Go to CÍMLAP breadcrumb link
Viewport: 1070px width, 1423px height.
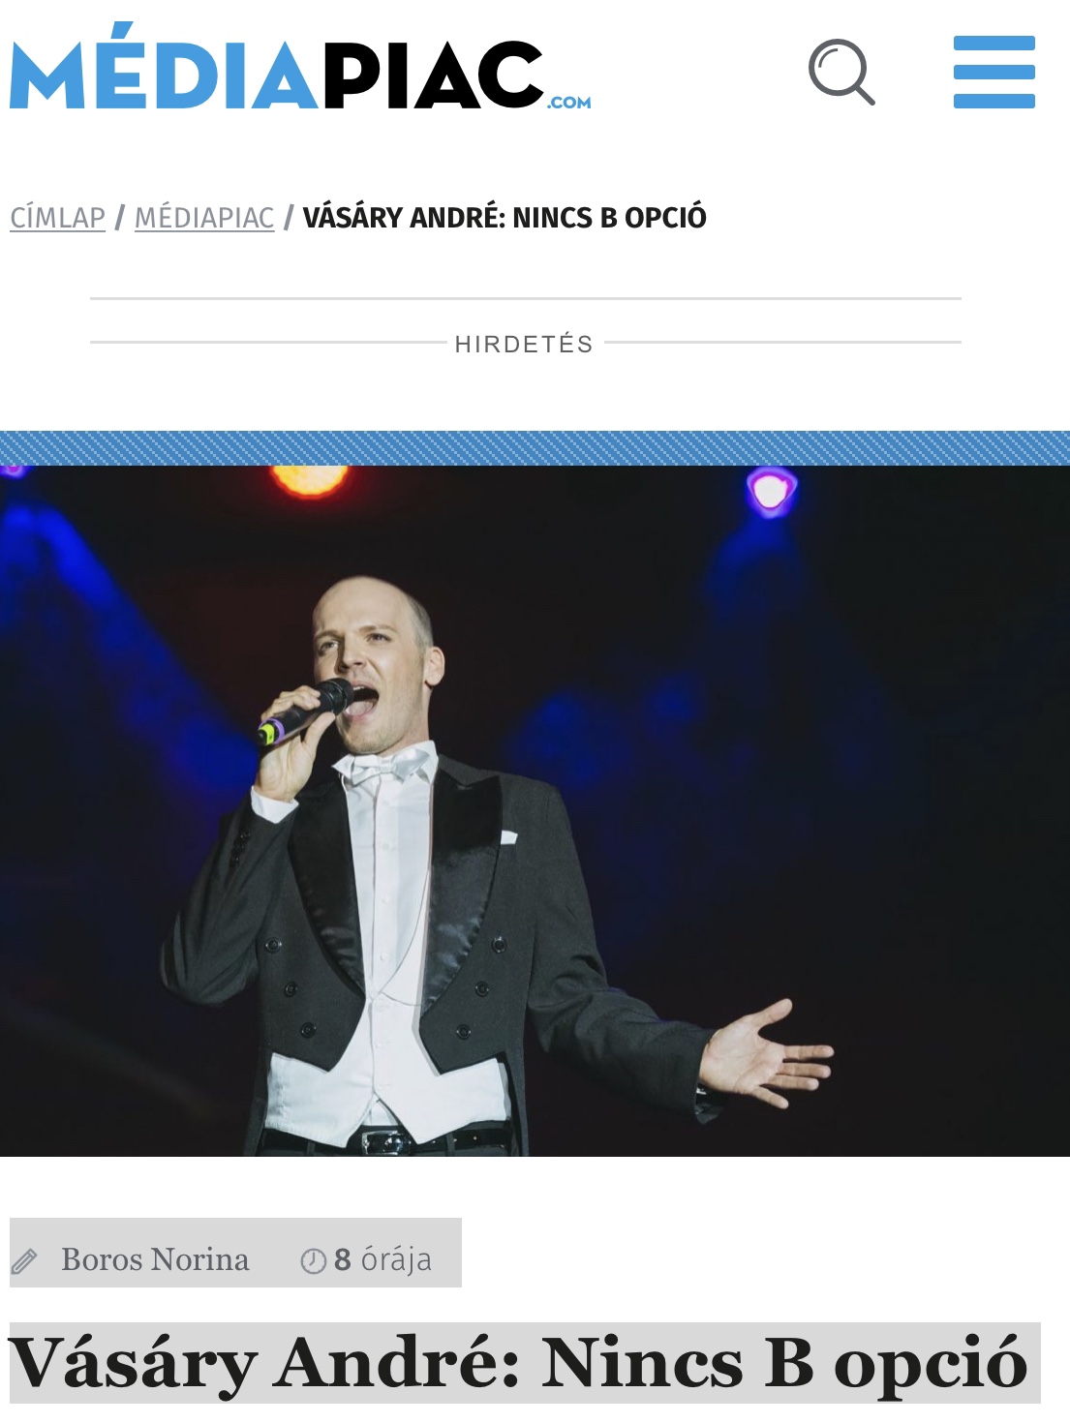coord(57,218)
